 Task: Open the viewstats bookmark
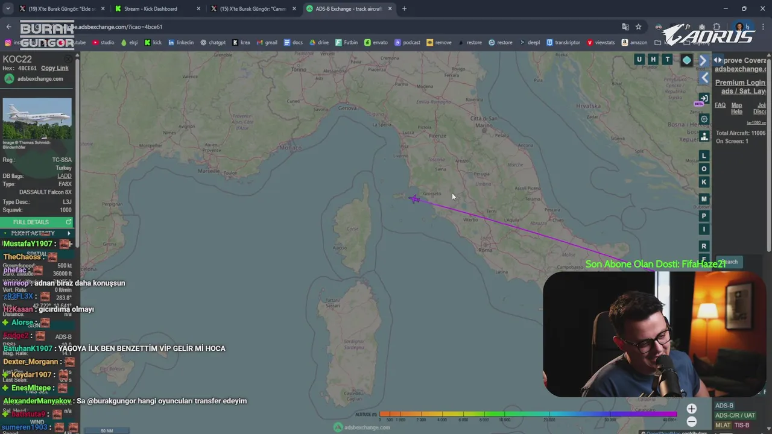(600, 43)
